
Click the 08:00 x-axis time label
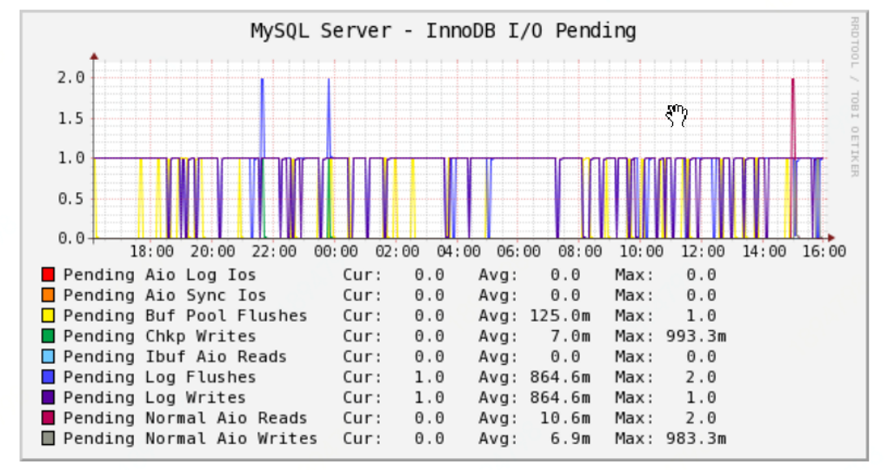coord(580,251)
